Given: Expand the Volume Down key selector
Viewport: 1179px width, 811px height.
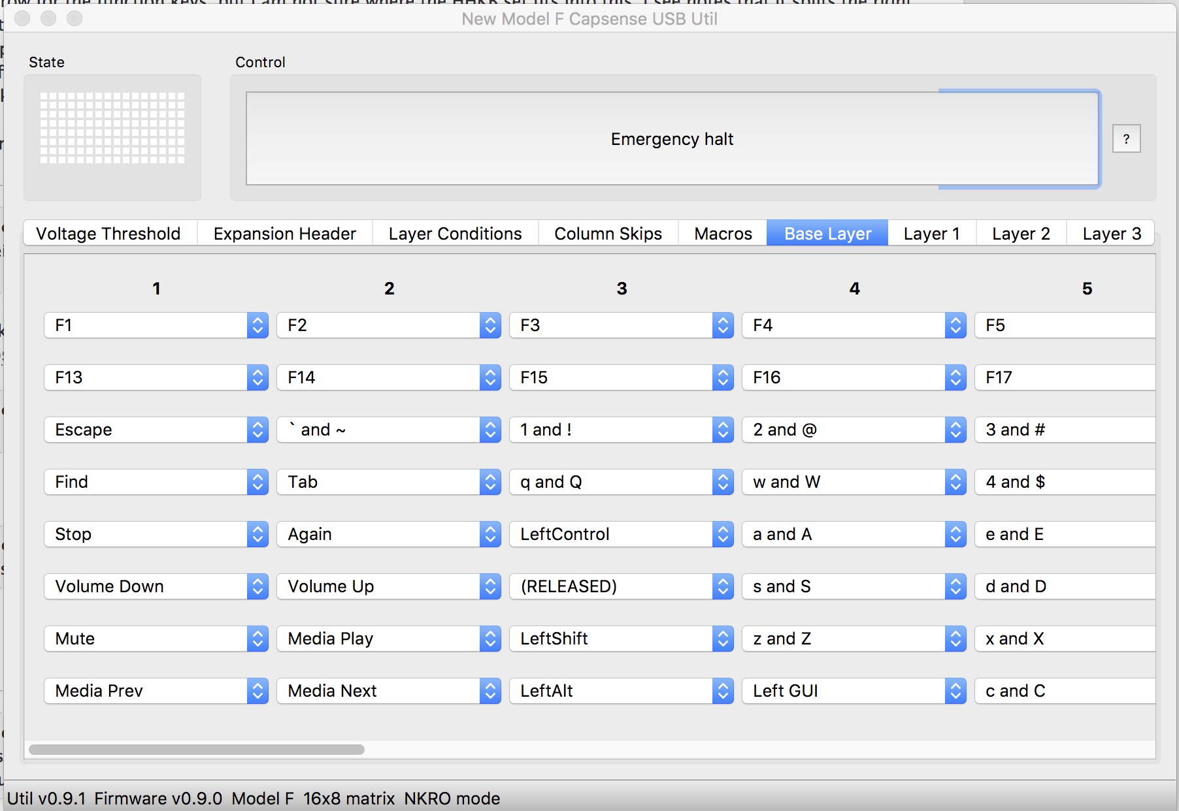Looking at the screenshot, I should pos(156,586).
